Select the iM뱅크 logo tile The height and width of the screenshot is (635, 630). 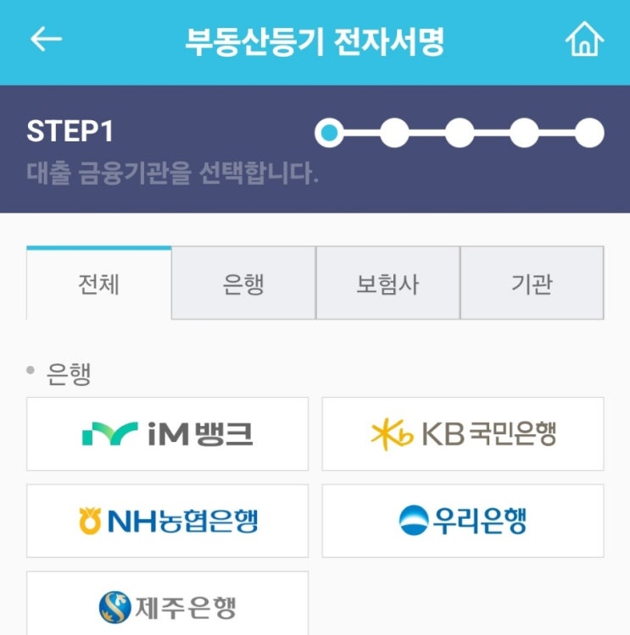168,433
